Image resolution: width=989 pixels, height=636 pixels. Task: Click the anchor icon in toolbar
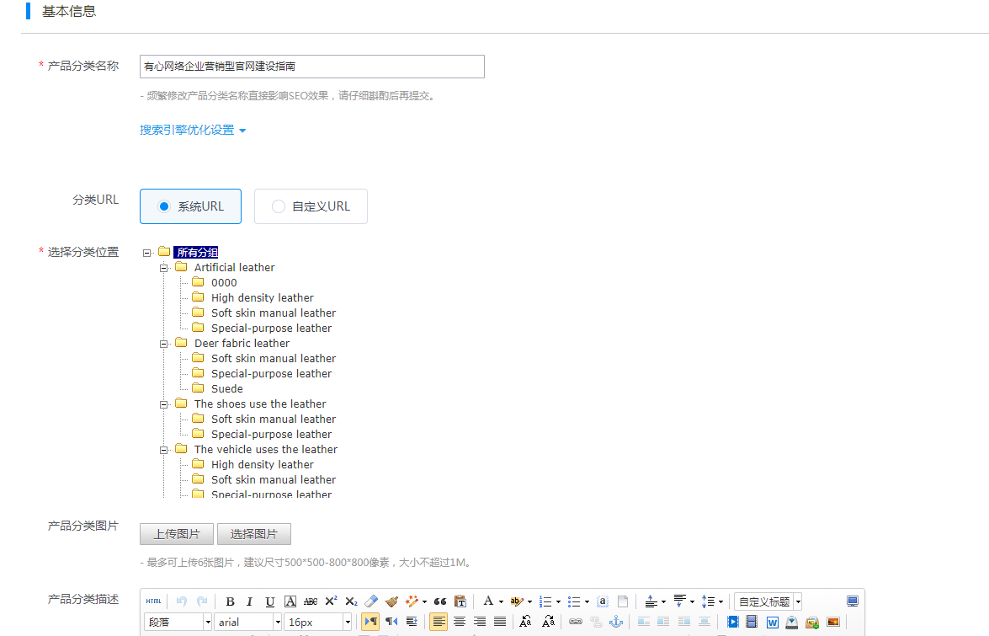[616, 622]
